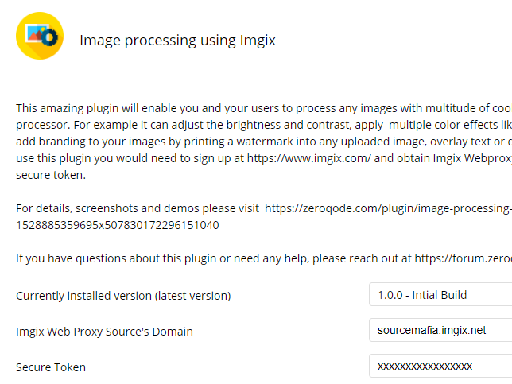Click the plugin ID 1528885359695x507830172296151040 text
This screenshot has width=512, height=384.
coord(118,225)
